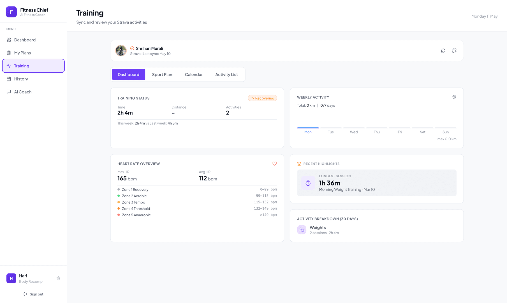Switch to the Calendar tab
507x303 pixels.
tap(194, 74)
